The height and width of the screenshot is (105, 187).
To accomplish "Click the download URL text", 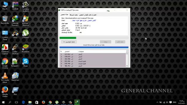I will coord(77,18).
